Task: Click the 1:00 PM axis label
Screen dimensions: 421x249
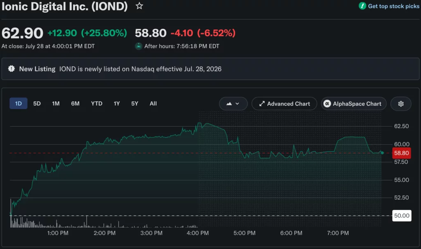Action: [x=58, y=233]
